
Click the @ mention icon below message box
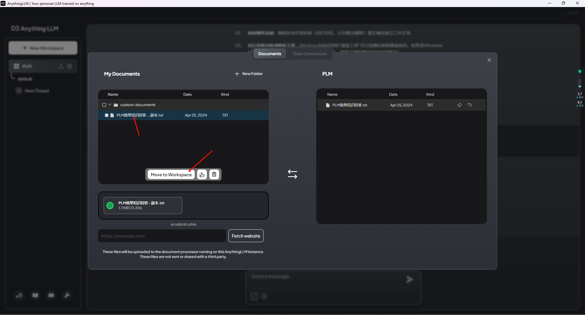pos(264,296)
